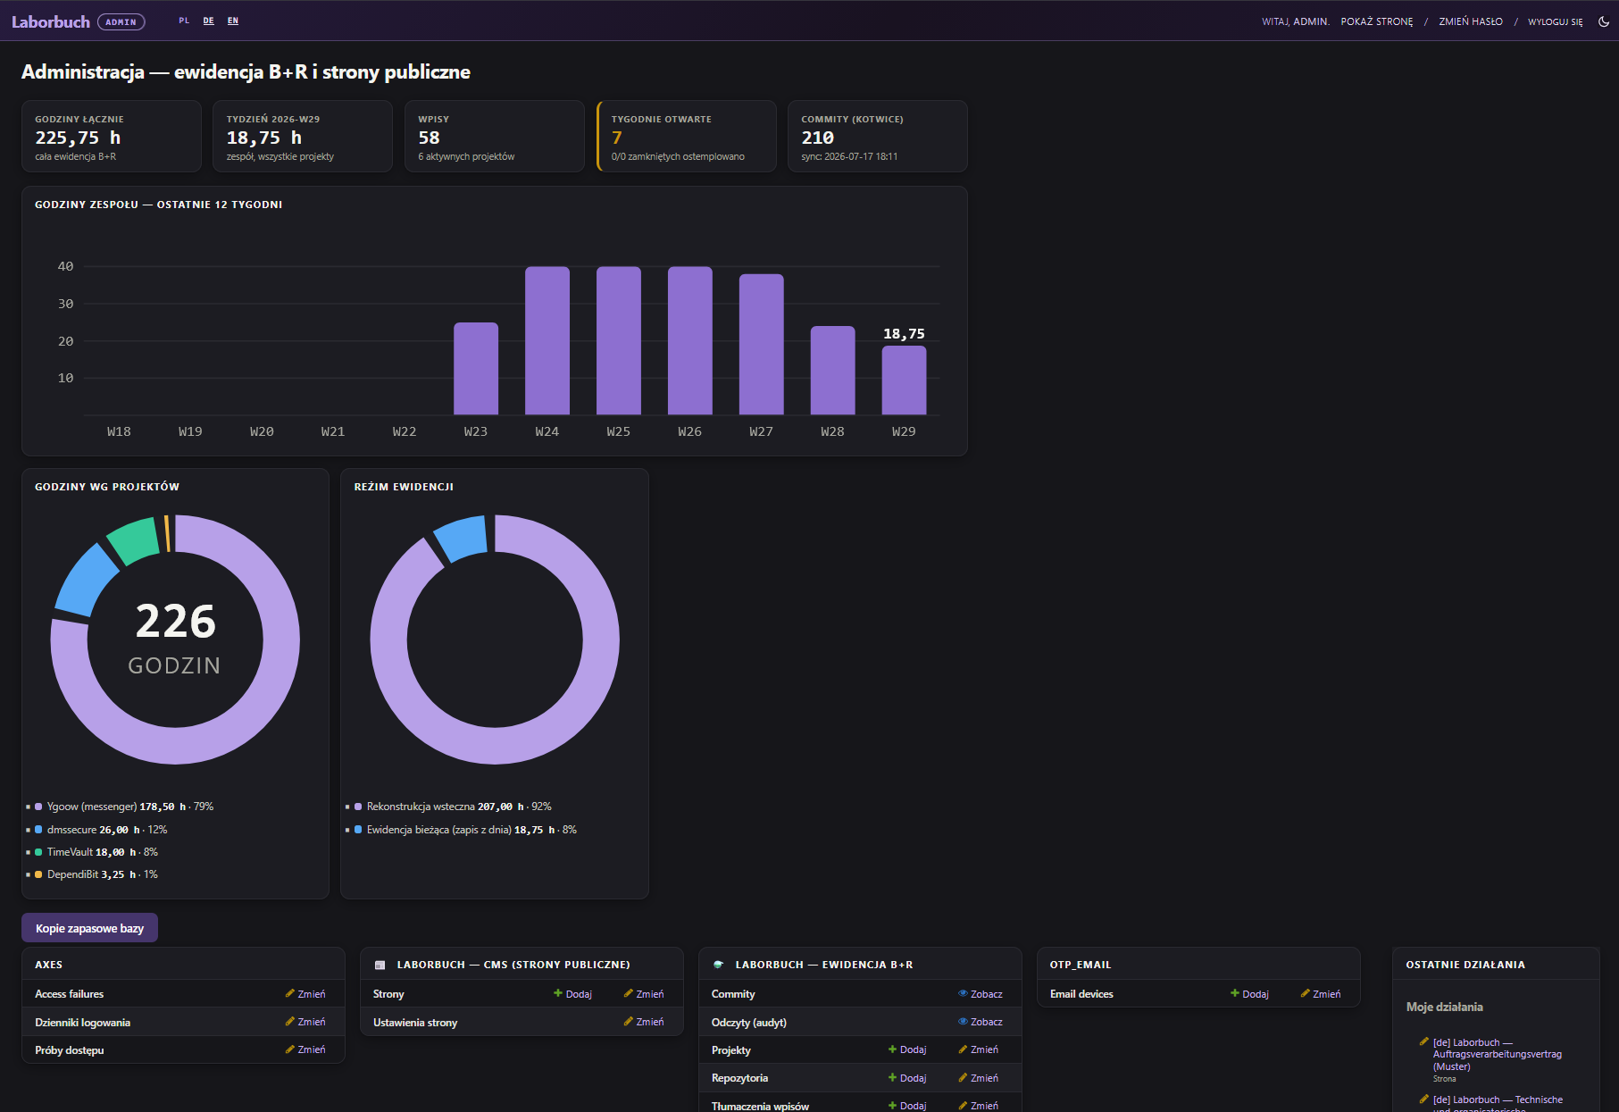Screen dimensions: 1619x1112
Task: Open Dzienniki logowania row
Action: point(183,1022)
